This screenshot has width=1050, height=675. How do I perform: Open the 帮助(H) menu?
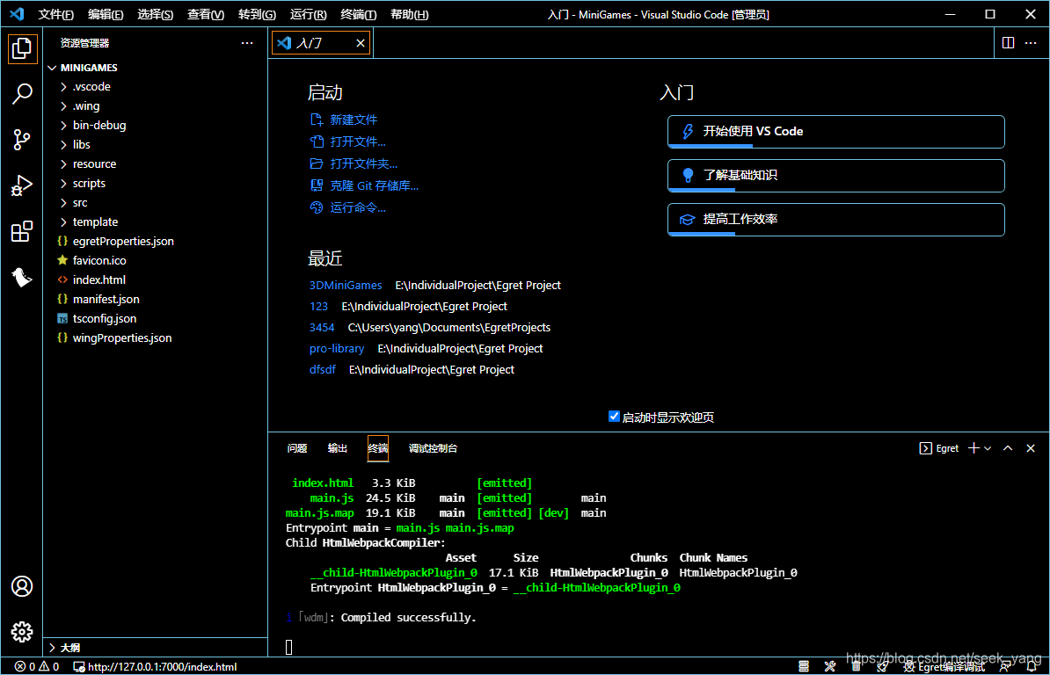(409, 14)
